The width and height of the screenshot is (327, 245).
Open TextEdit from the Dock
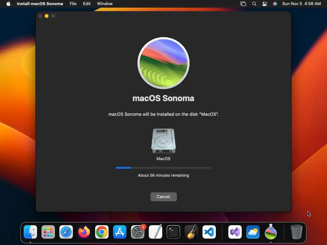pos(156,232)
